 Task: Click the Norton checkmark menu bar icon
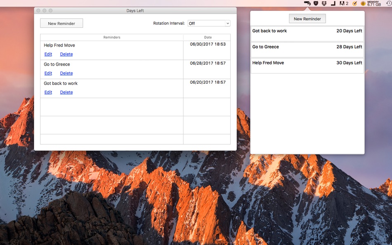click(355, 3)
